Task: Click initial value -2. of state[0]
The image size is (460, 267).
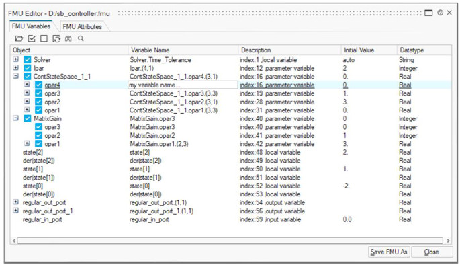Action: 346,186
